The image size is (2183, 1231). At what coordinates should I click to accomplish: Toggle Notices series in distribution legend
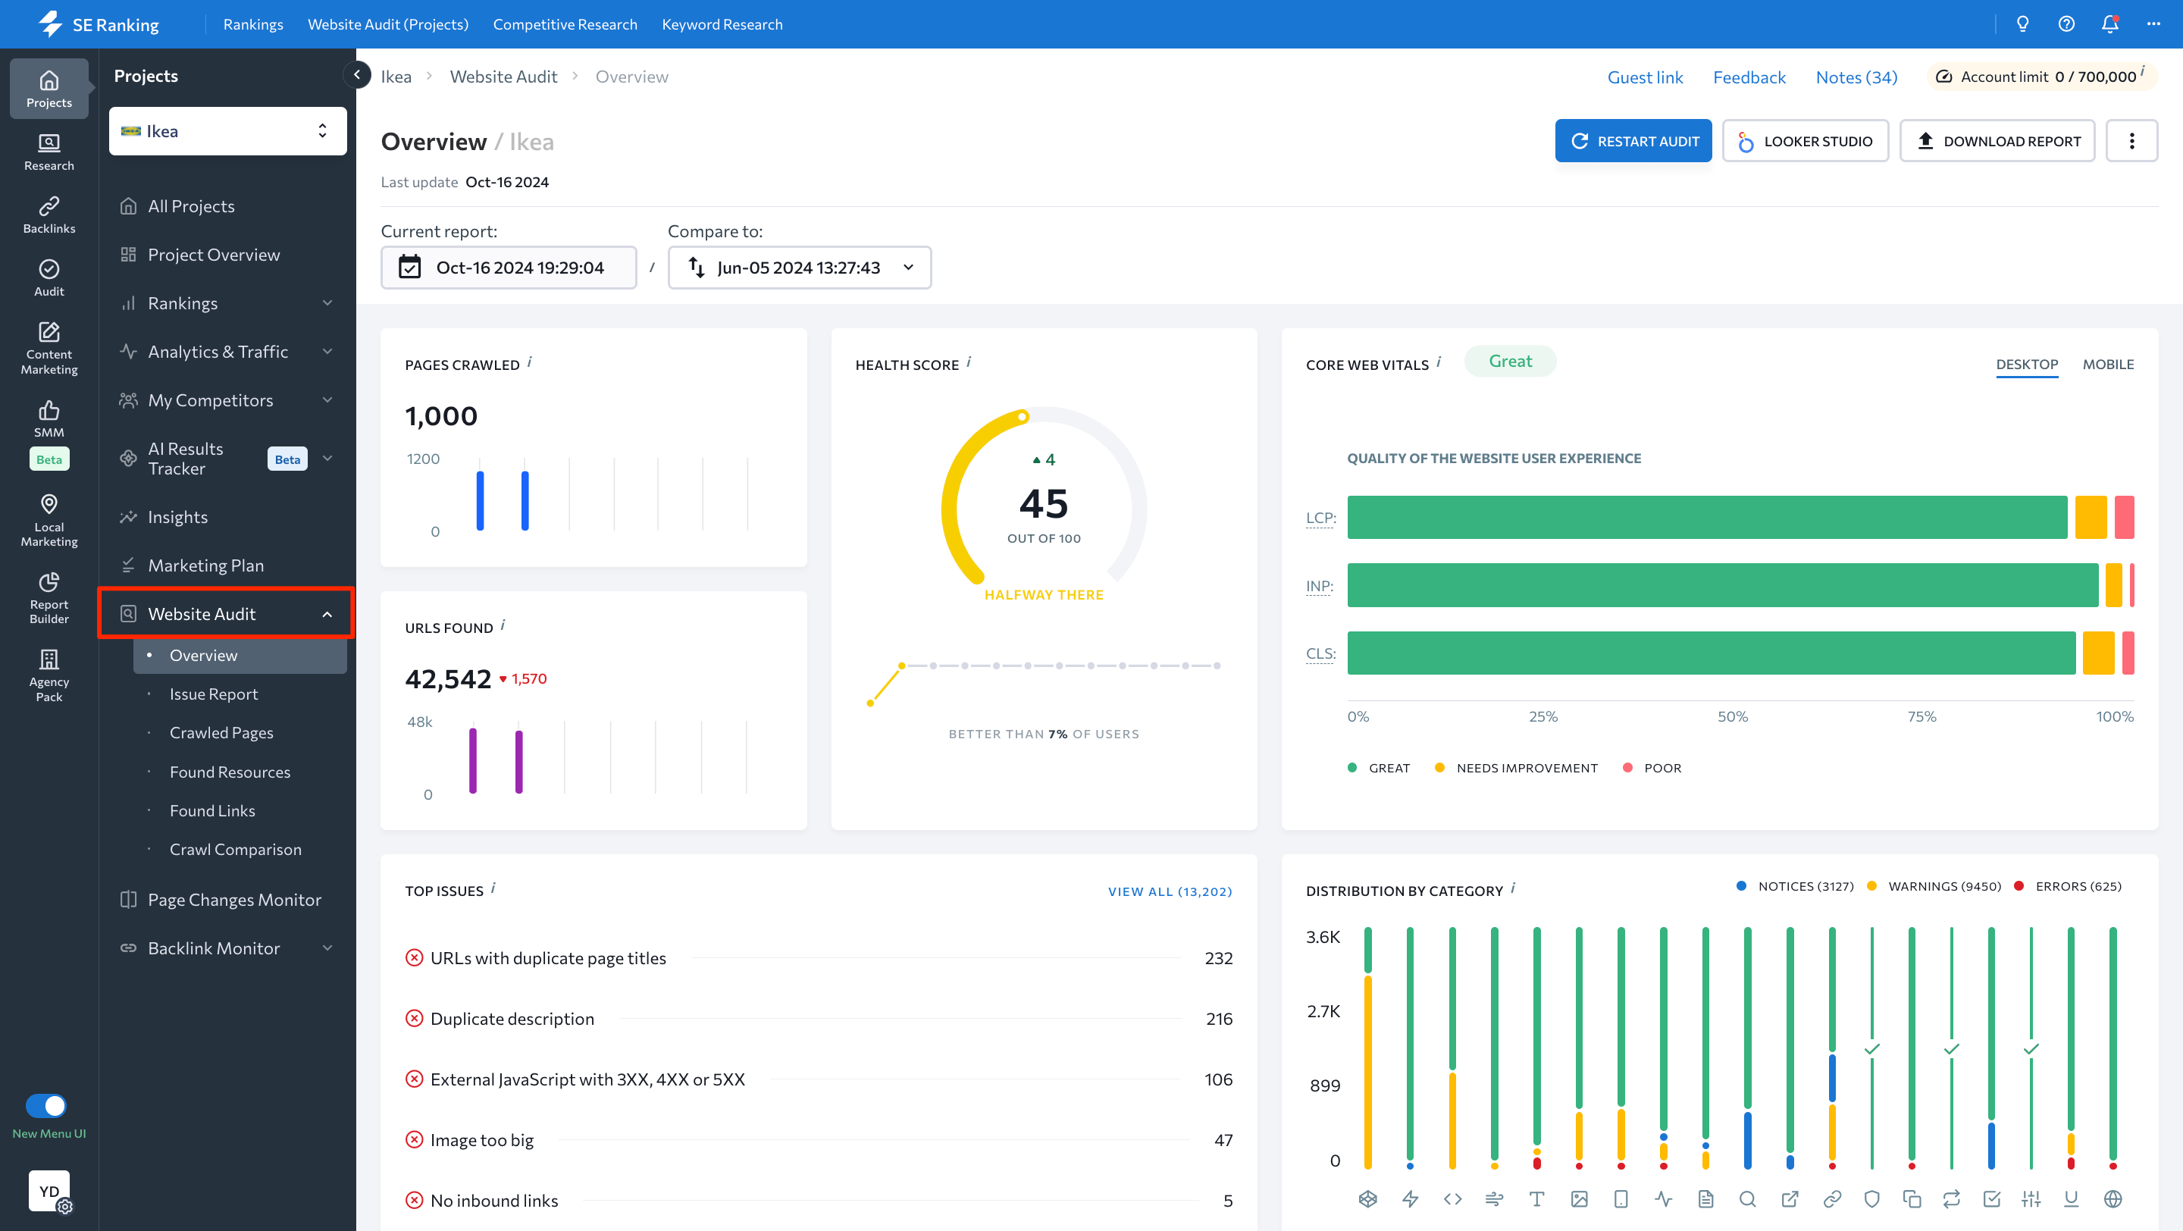1796,886
